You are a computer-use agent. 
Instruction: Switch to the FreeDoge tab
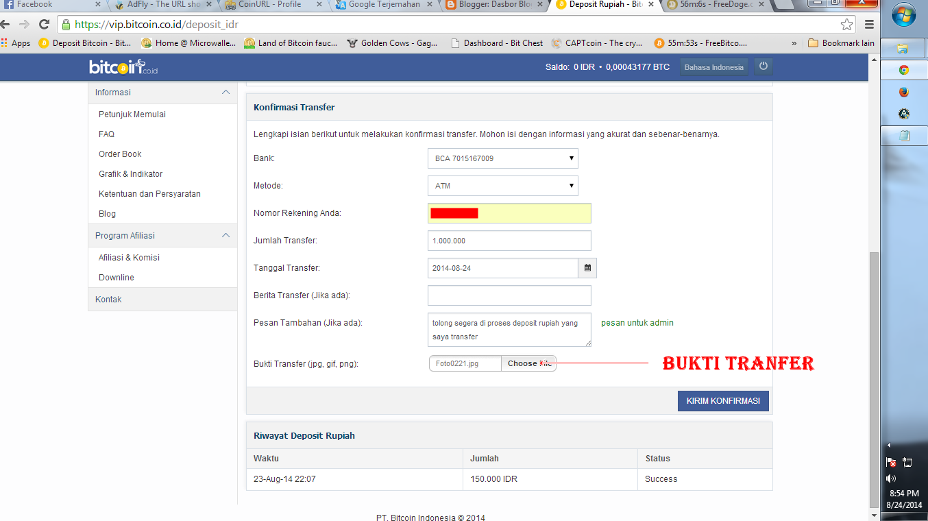(x=716, y=5)
